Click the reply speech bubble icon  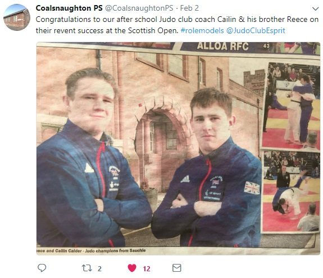pos(42,268)
